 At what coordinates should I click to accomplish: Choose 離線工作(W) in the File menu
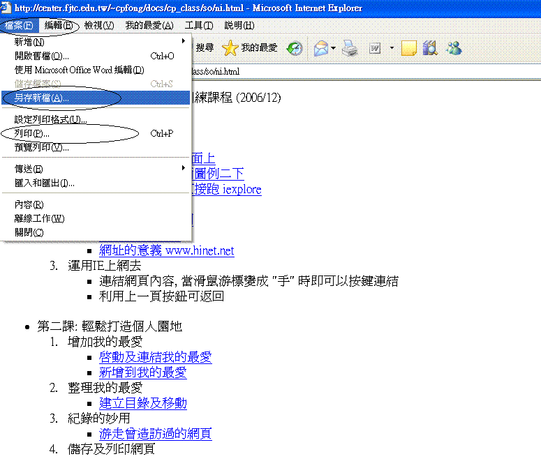pos(40,218)
